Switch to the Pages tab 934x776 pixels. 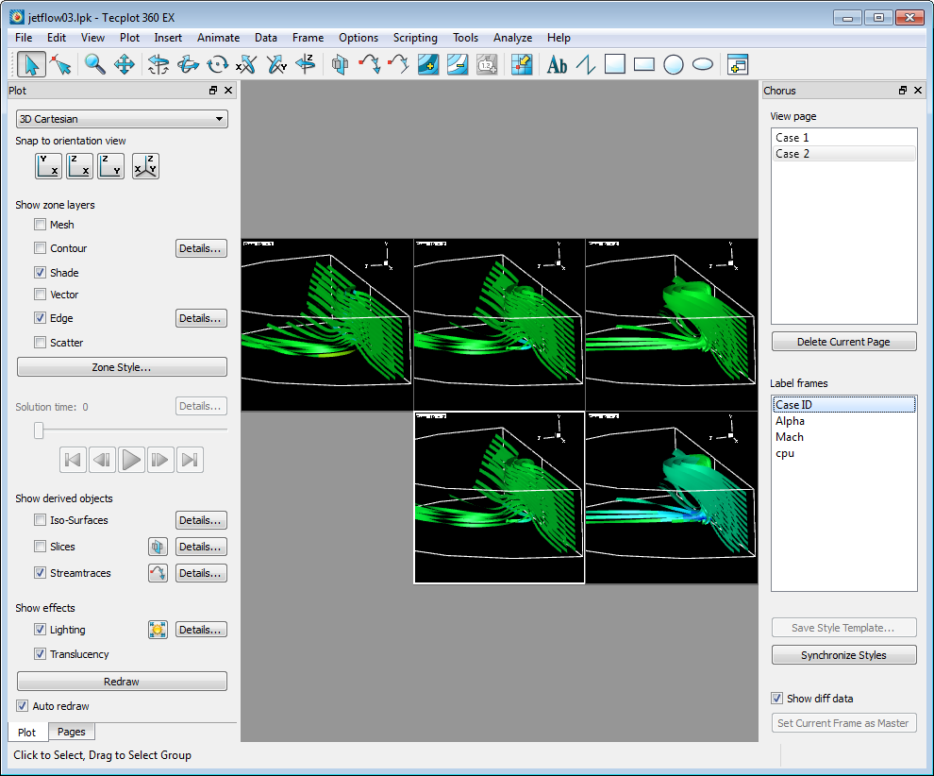pyautogui.click(x=72, y=732)
